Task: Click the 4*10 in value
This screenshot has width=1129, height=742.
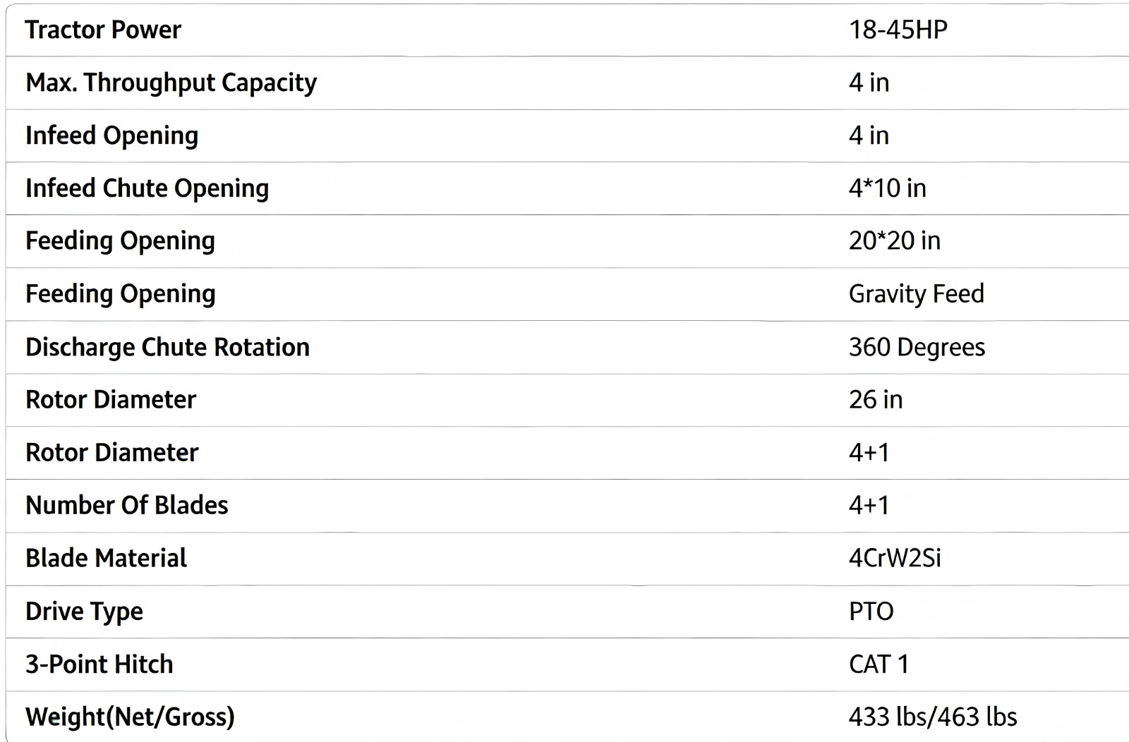Action: coord(887,188)
